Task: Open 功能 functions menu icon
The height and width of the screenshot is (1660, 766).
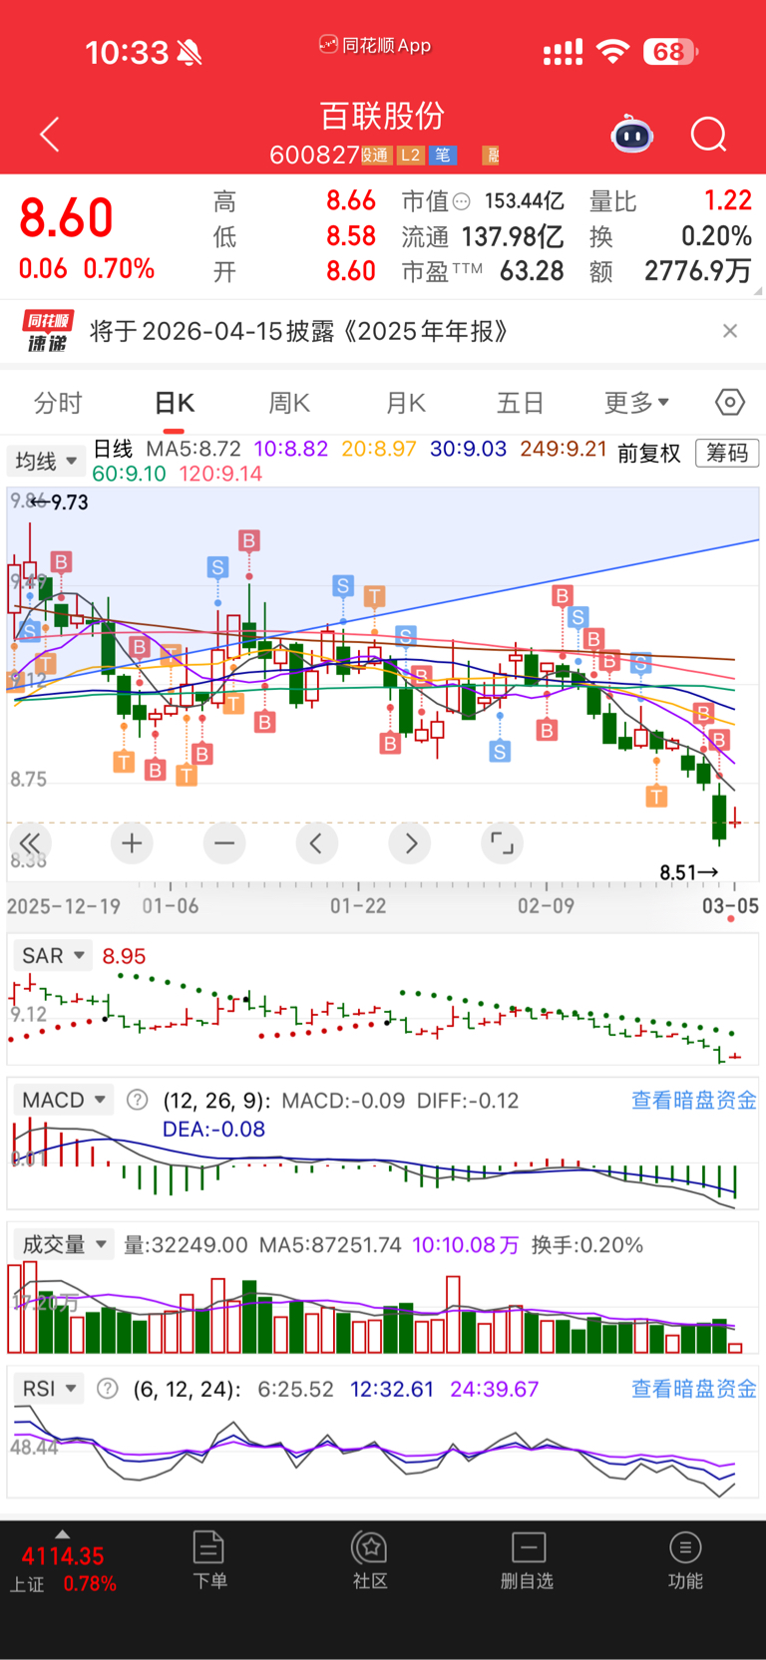Action: click(685, 1560)
